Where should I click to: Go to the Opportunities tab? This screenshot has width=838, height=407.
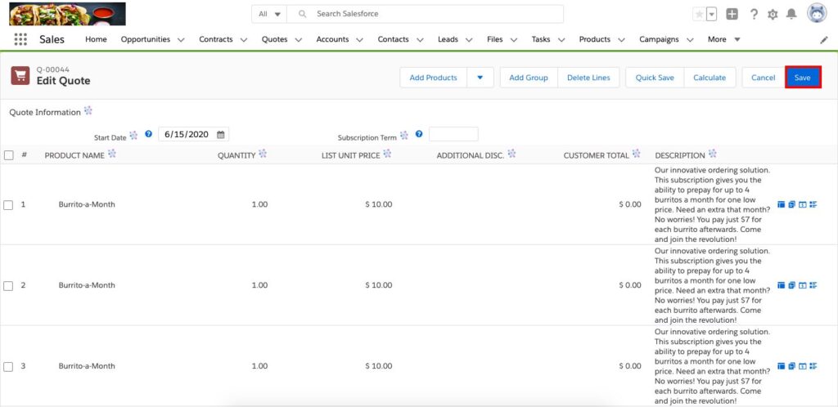click(x=145, y=39)
